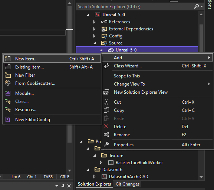
Task: Click the Ln: 6 line indicator
Action: [16, 177]
